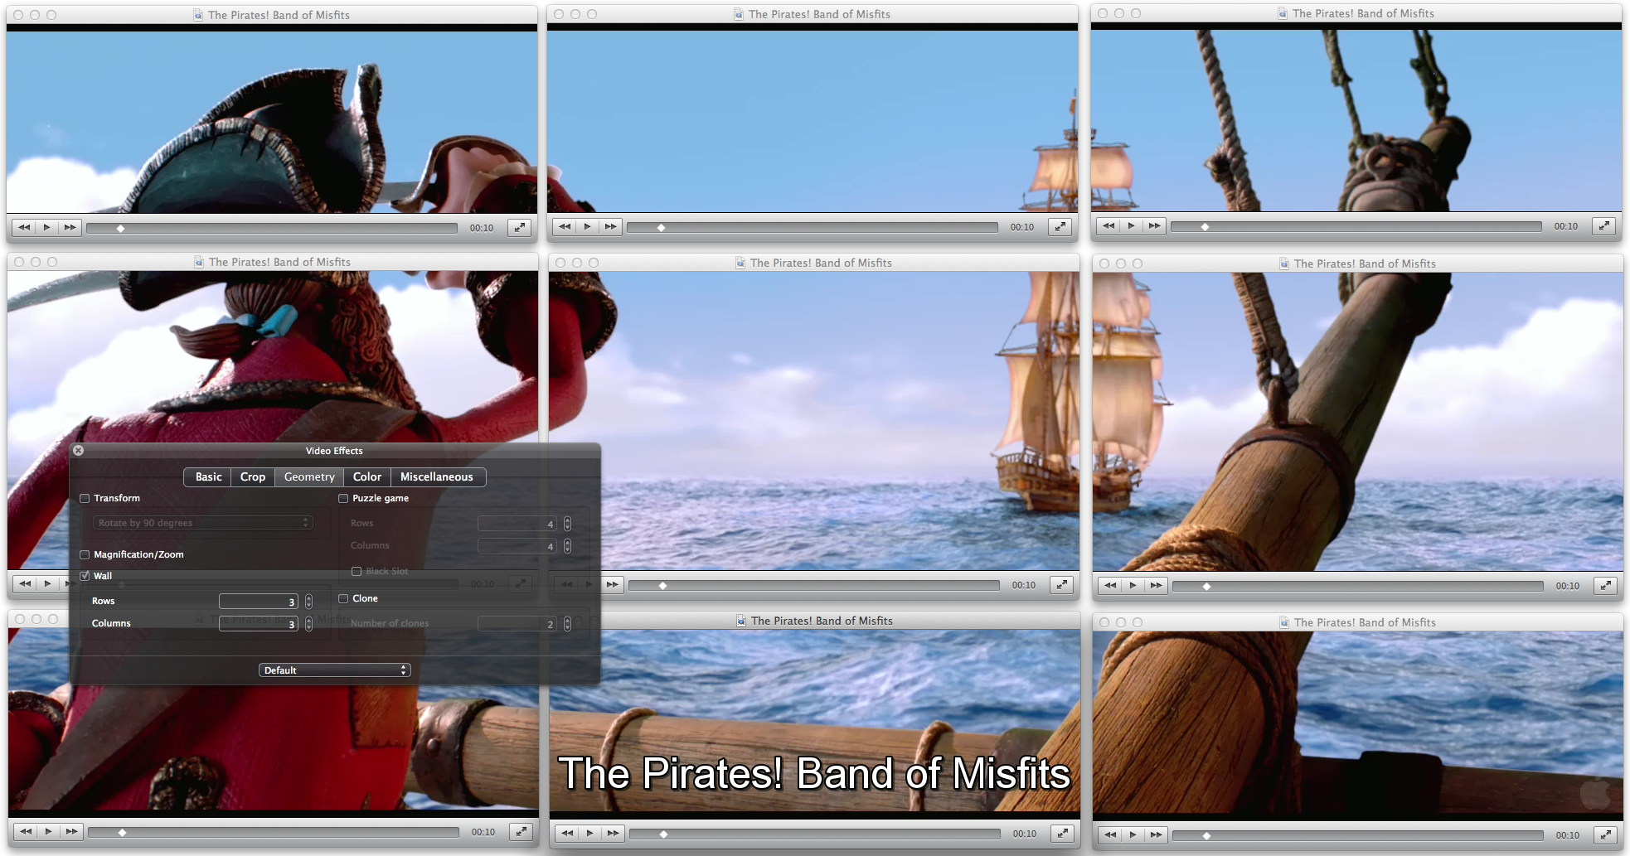The image size is (1630, 856).
Task: Uncheck the Wall checkbox
Action: pyautogui.click(x=85, y=576)
